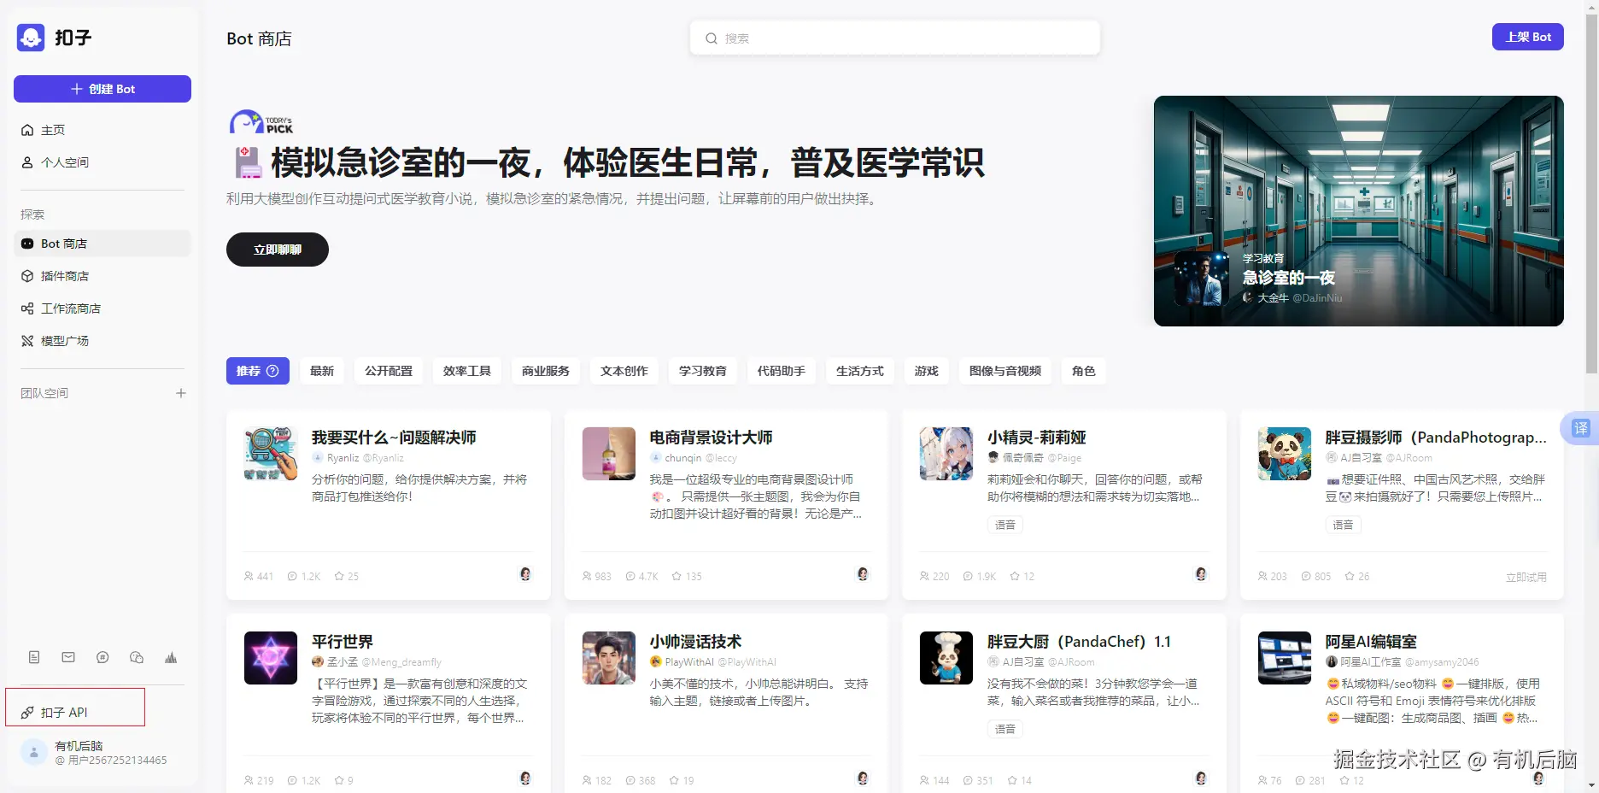Image resolution: width=1599 pixels, height=793 pixels.
Task: Select the 商业服务 category tab
Action: pyautogui.click(x=546, y=371)
